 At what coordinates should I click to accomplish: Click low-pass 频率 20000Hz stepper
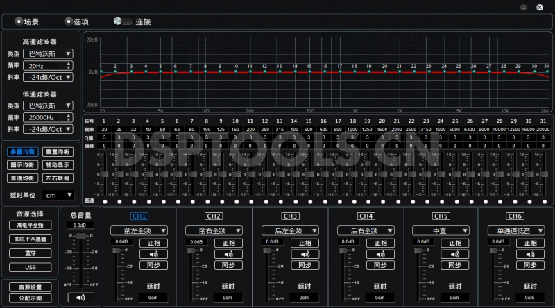[x=69, y=117]
